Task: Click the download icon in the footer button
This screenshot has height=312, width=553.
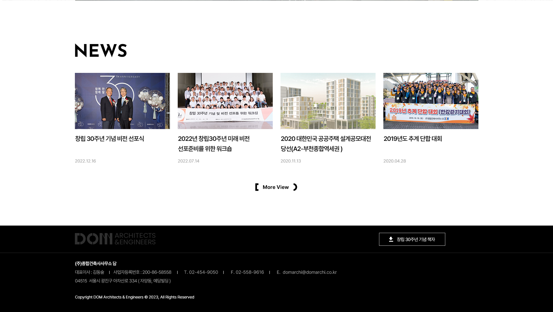Action: pyautogui.click(x=391, y=239)
